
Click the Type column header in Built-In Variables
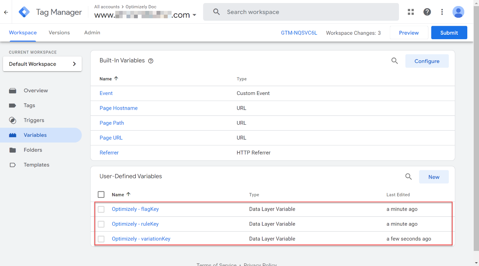[242, 79]
